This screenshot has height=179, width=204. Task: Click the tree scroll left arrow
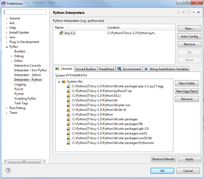pos(5,161)
